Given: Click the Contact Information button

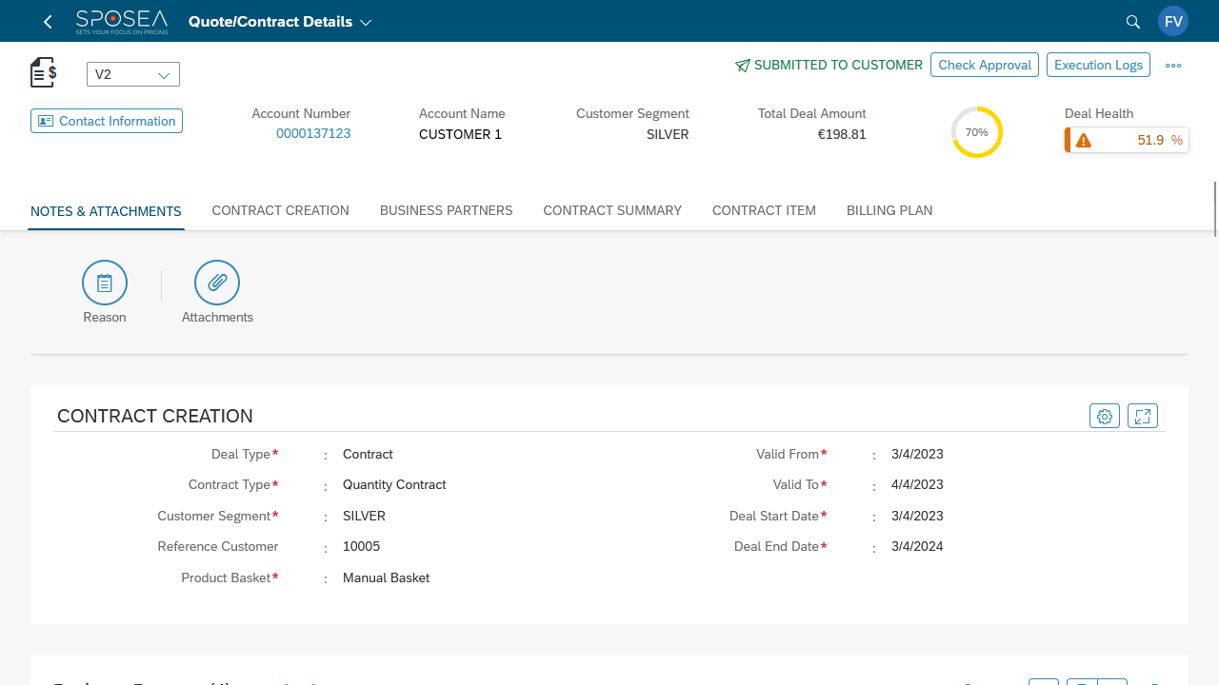Looking at the screenshot, I should pos(106,121).
